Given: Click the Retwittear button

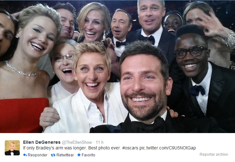Looking at the screenshot, I should click(62, 155).
